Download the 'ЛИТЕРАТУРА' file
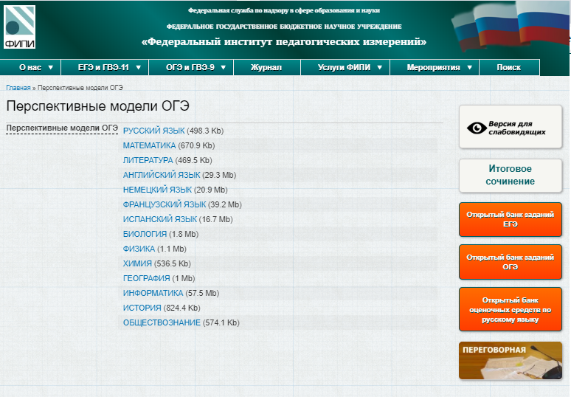 click(x=148, y=160)
